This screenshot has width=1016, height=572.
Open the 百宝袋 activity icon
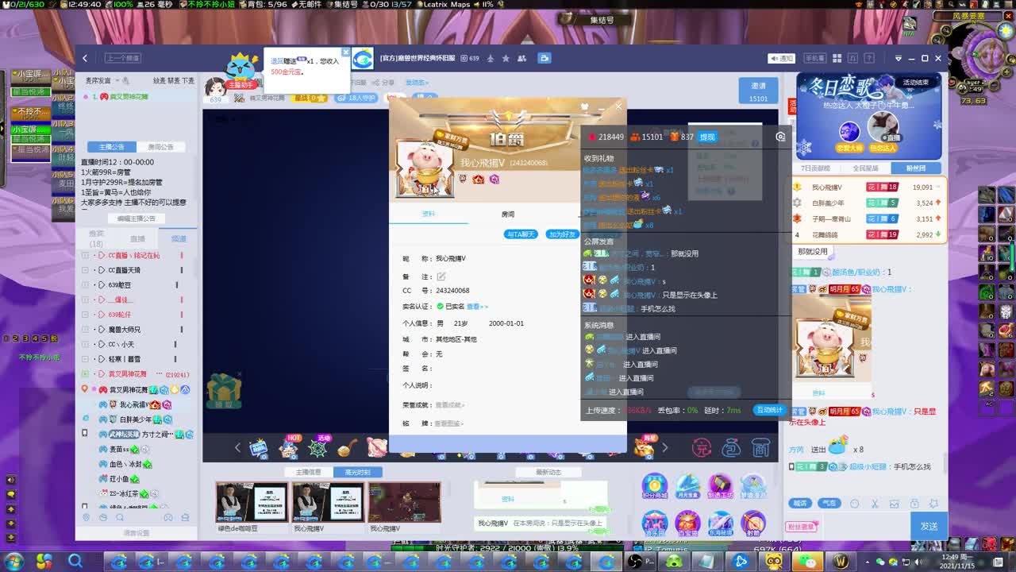pos(687,523)
